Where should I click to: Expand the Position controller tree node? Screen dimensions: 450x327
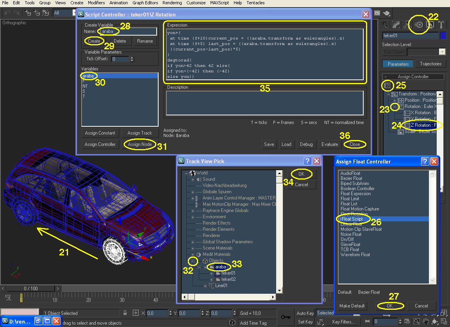[x=395, y=100]
